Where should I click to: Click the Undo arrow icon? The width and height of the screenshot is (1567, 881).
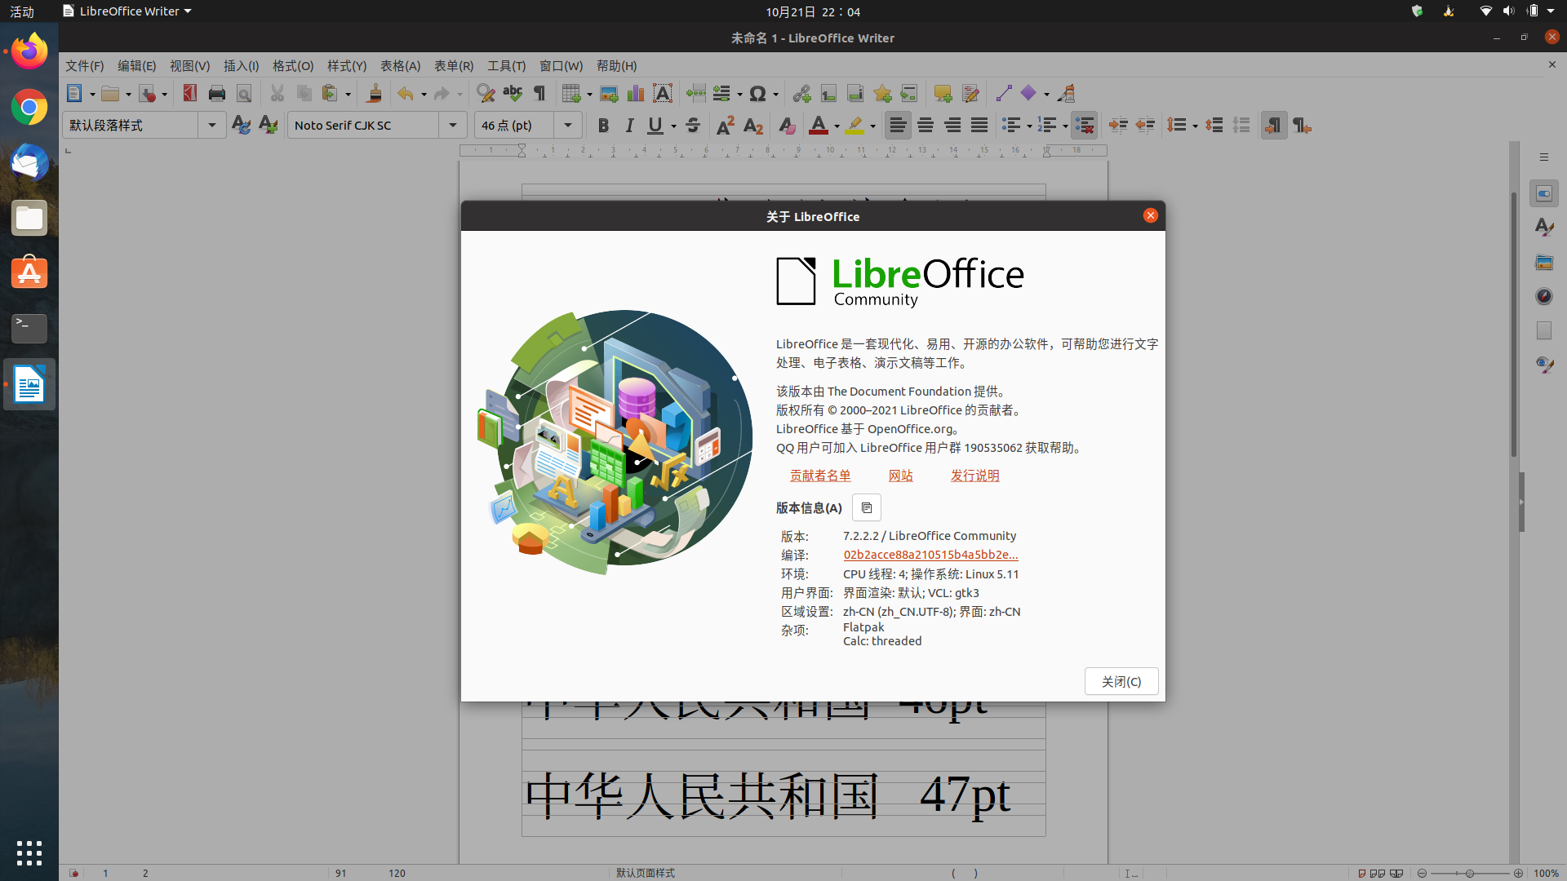click(406, 94)
